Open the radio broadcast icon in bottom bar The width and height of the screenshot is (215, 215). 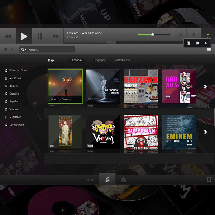click(x=90, y=180)
